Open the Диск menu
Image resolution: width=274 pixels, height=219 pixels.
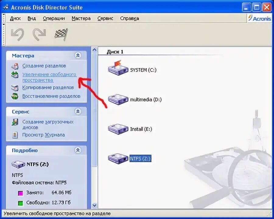coord(15,19)
